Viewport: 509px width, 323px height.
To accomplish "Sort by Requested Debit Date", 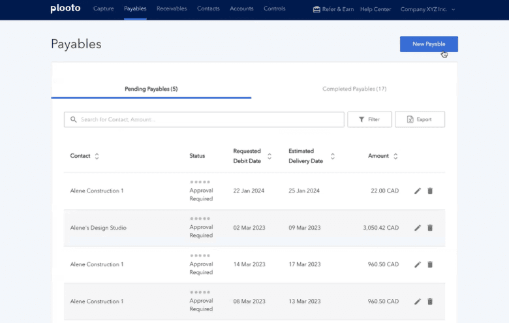I will 270,156.
